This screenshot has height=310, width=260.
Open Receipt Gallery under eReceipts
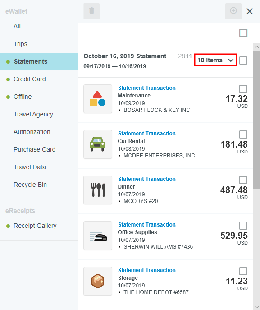[35, 226]
